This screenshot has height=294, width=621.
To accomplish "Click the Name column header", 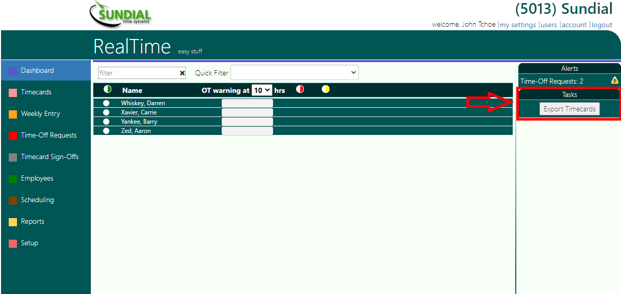I will (132, 90).
